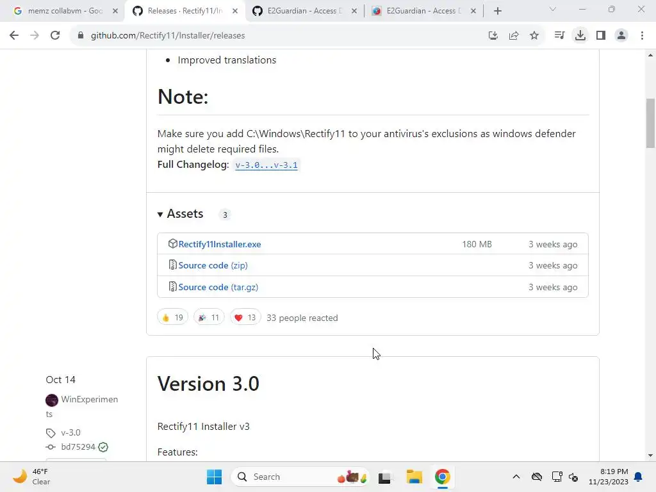This screenshot has height=492, width=656.
Task: View site information lock icon
Action: (81, 36)
